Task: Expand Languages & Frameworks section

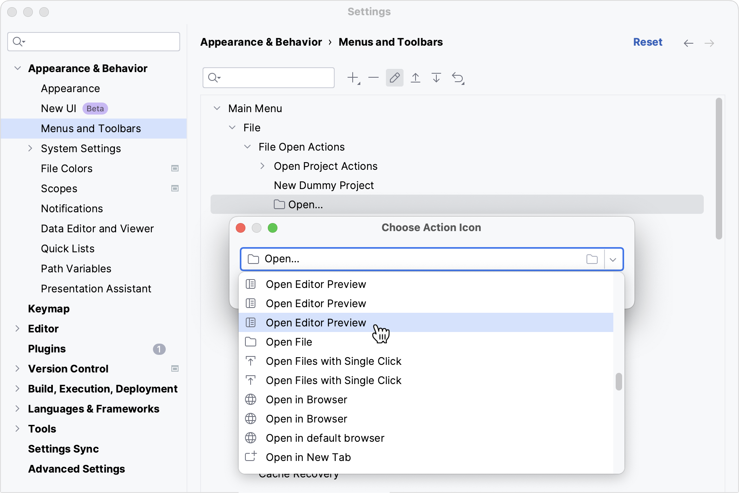Action: coord(17,409)
